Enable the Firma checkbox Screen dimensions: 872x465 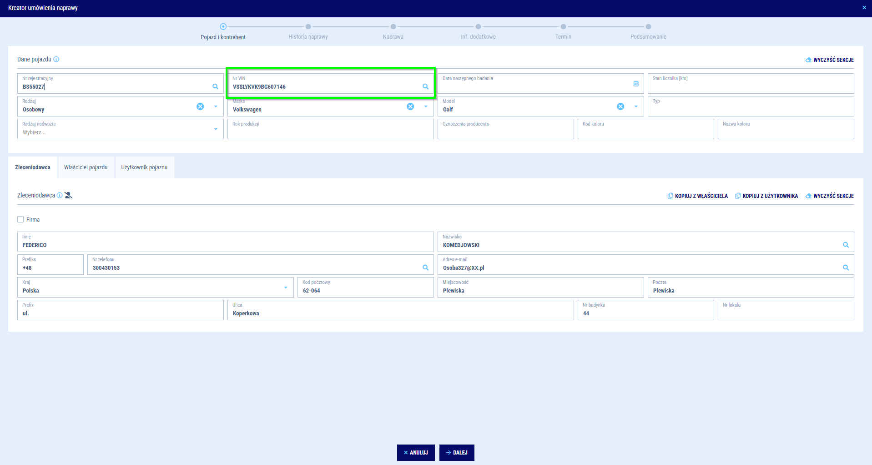20,219
